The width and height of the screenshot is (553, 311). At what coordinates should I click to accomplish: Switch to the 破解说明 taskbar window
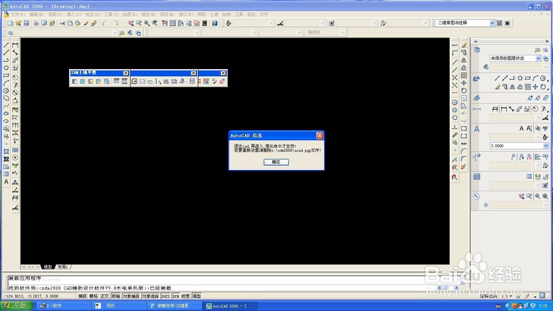pos(174,306)
